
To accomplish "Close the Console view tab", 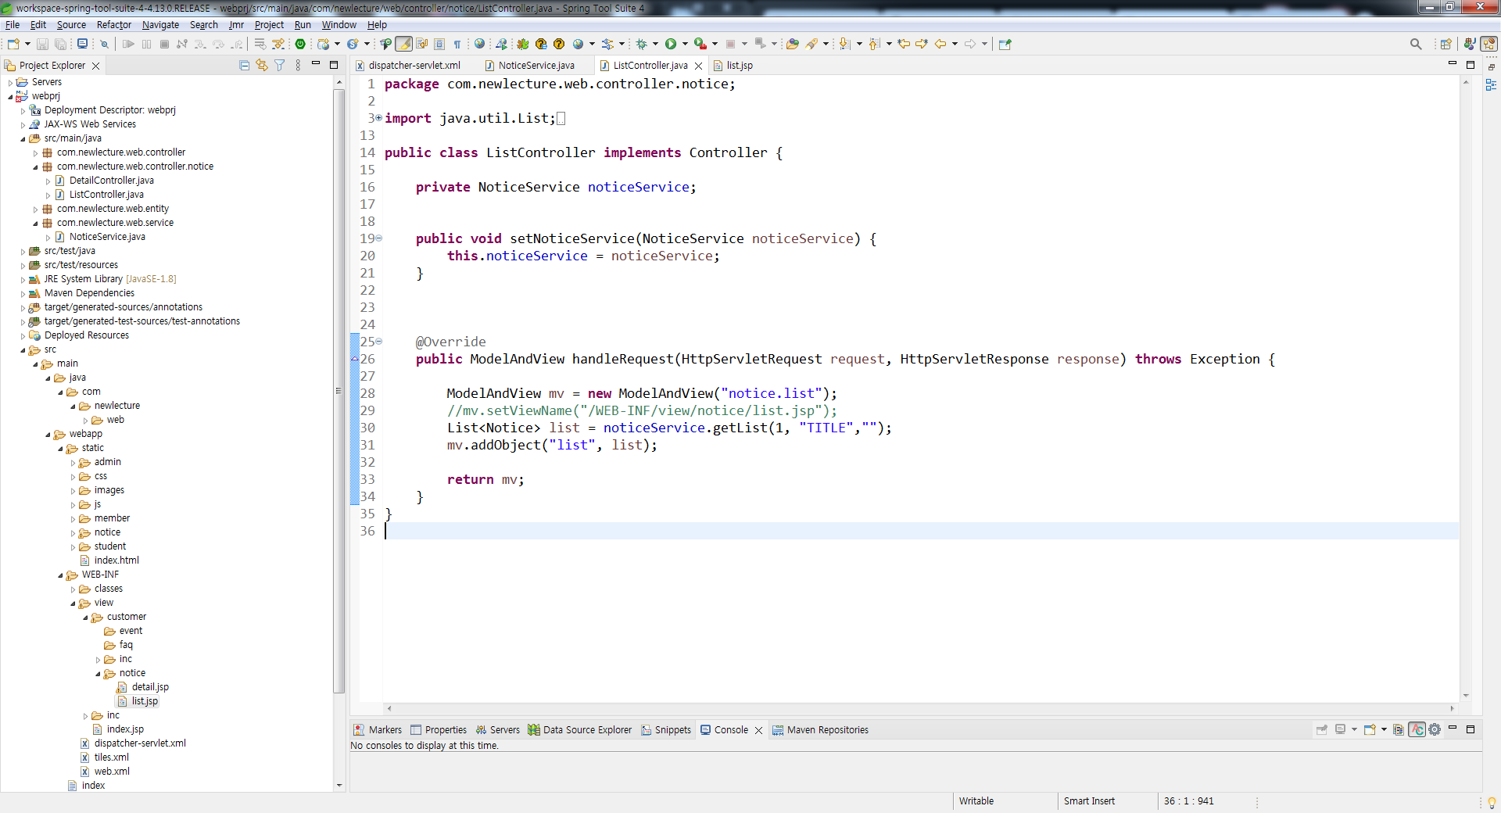I will click(x=758, y=730).
